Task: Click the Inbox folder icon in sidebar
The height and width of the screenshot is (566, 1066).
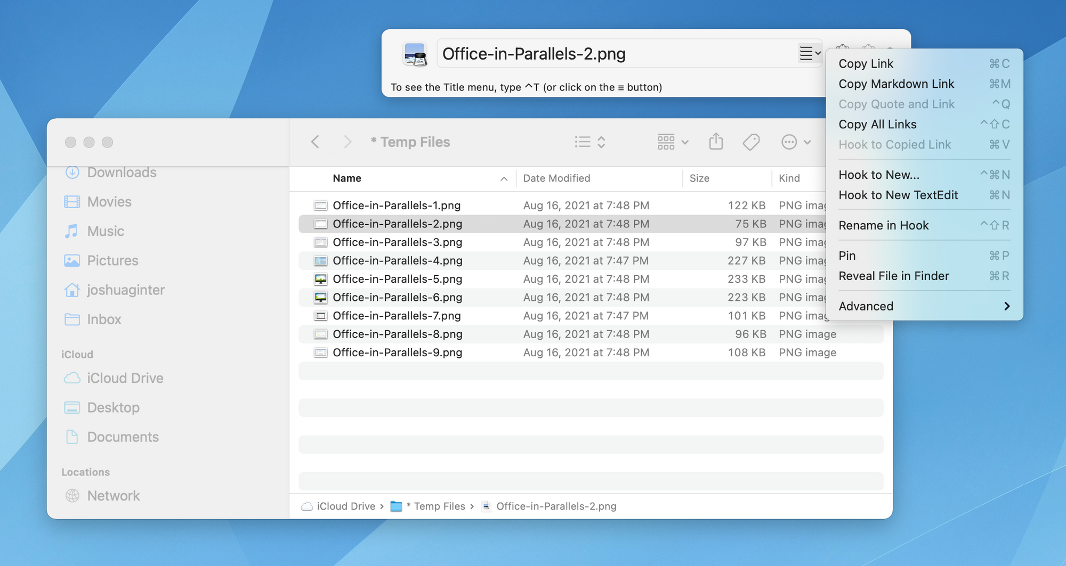Action: tap(72, 319)
